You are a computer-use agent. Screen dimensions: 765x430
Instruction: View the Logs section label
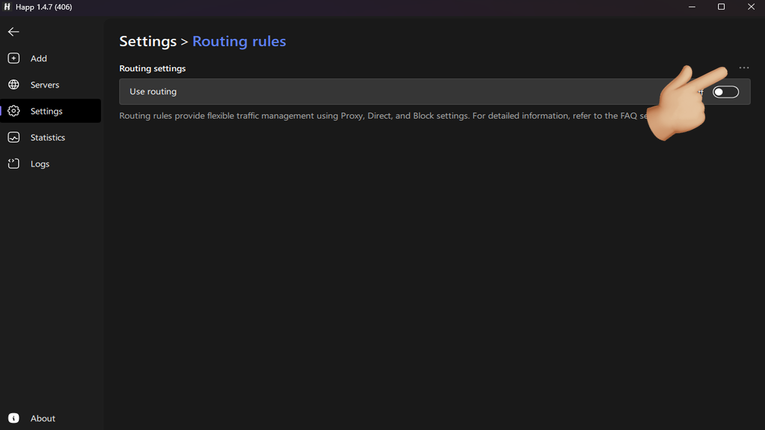pos(40,164)
